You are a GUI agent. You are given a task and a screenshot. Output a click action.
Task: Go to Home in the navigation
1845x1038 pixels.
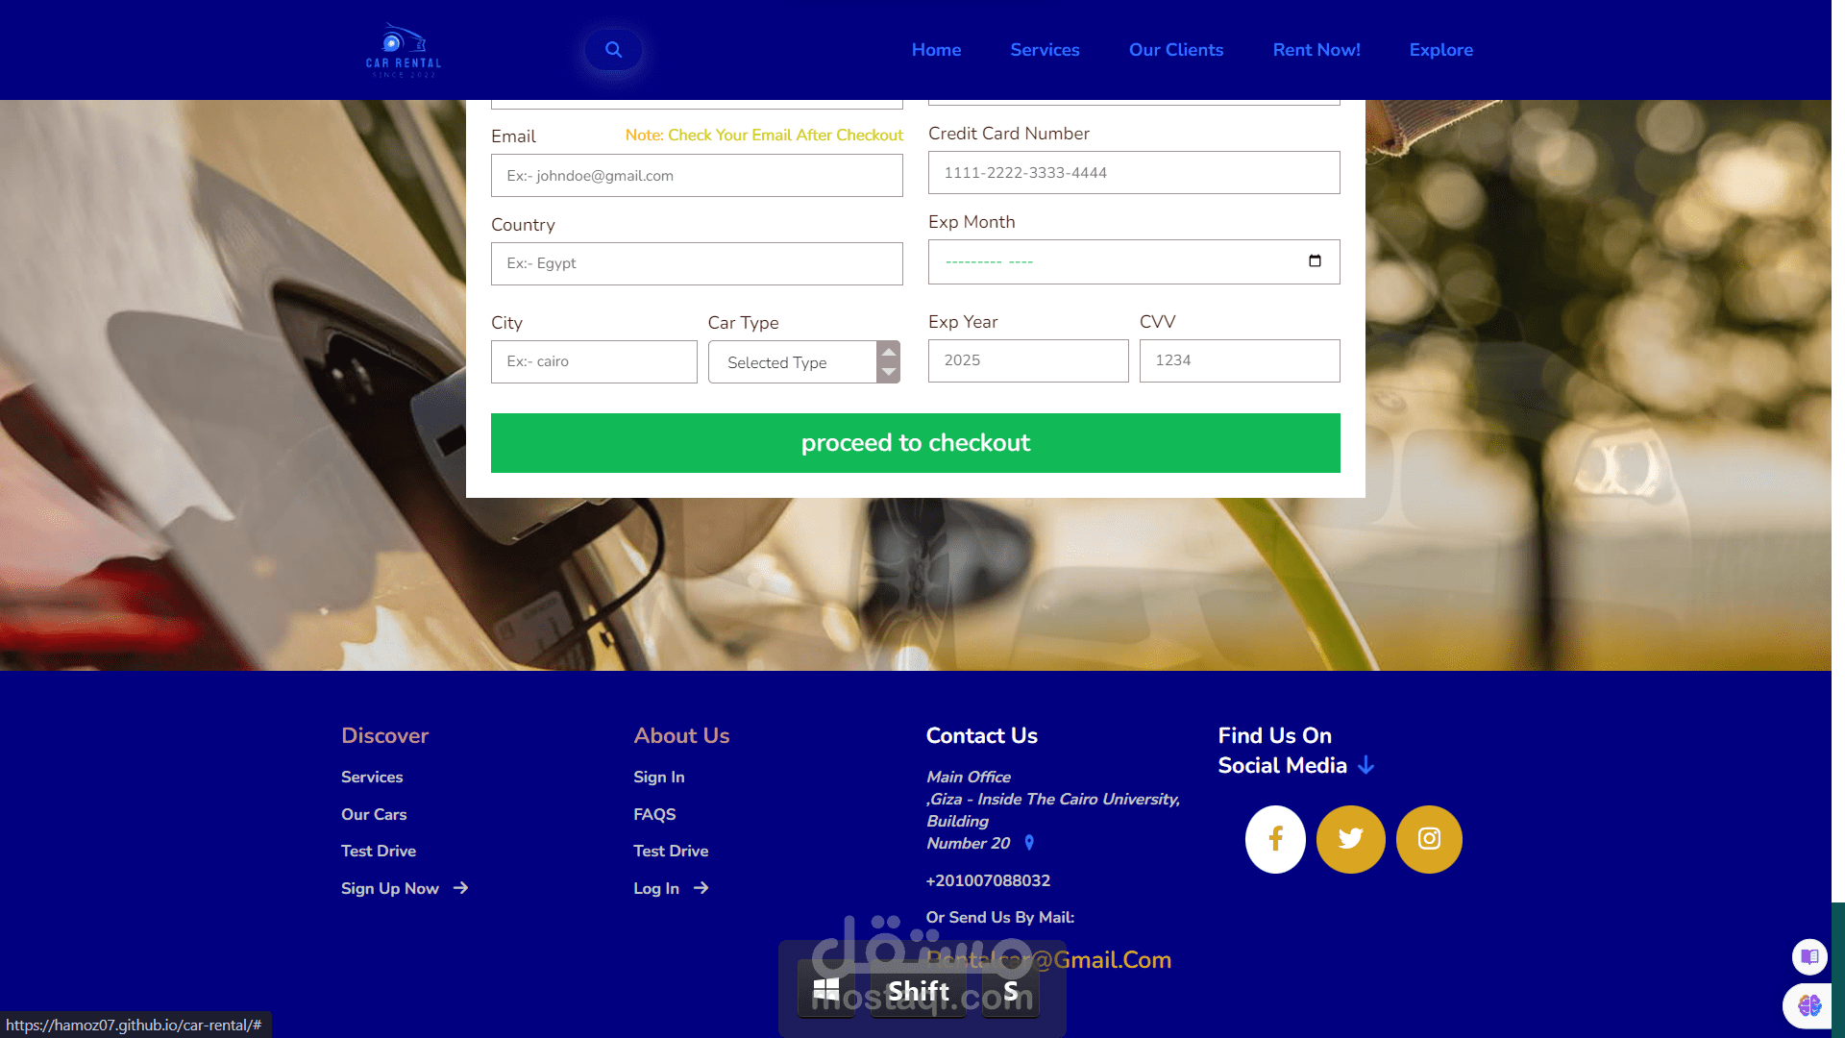936,50
